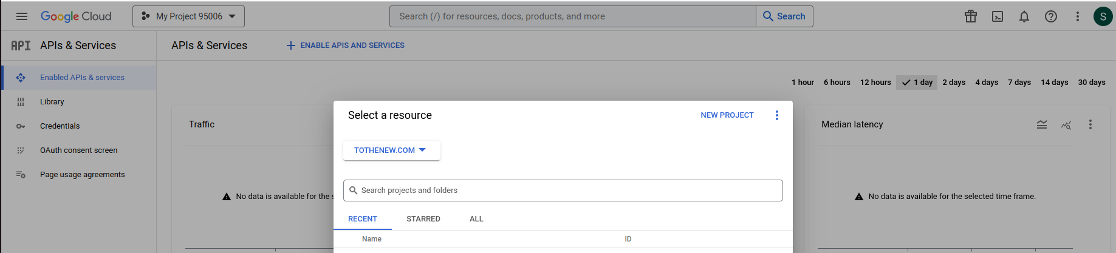Expand the TOTHENEW.COM organization dropdown
This screenshot has height=253, width=1116.
tap(392, 150)
